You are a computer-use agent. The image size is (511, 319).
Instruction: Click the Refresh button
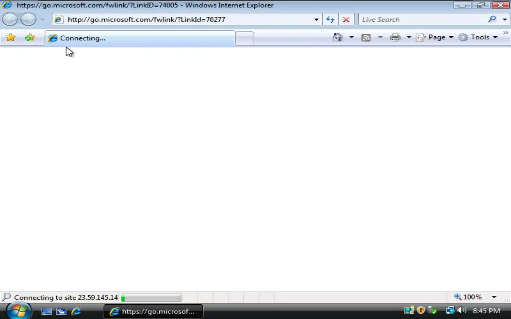pyautogui.click(x=330, y=19)
